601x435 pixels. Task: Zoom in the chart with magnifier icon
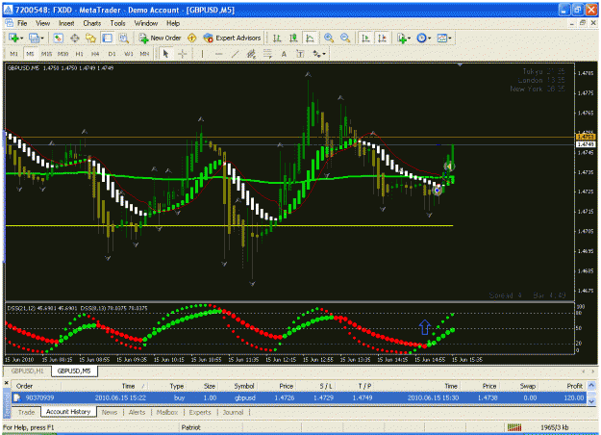coord(329,38)
